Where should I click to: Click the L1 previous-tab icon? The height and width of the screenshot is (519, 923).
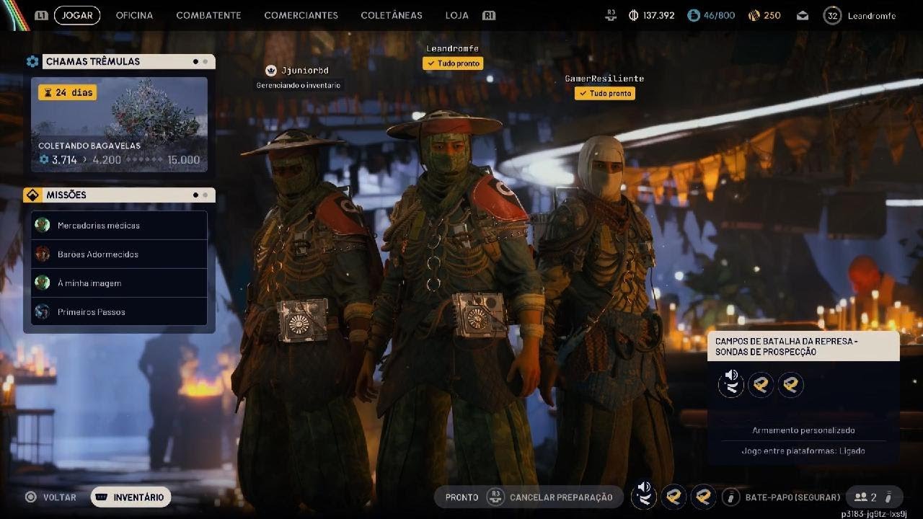[42, 15]
